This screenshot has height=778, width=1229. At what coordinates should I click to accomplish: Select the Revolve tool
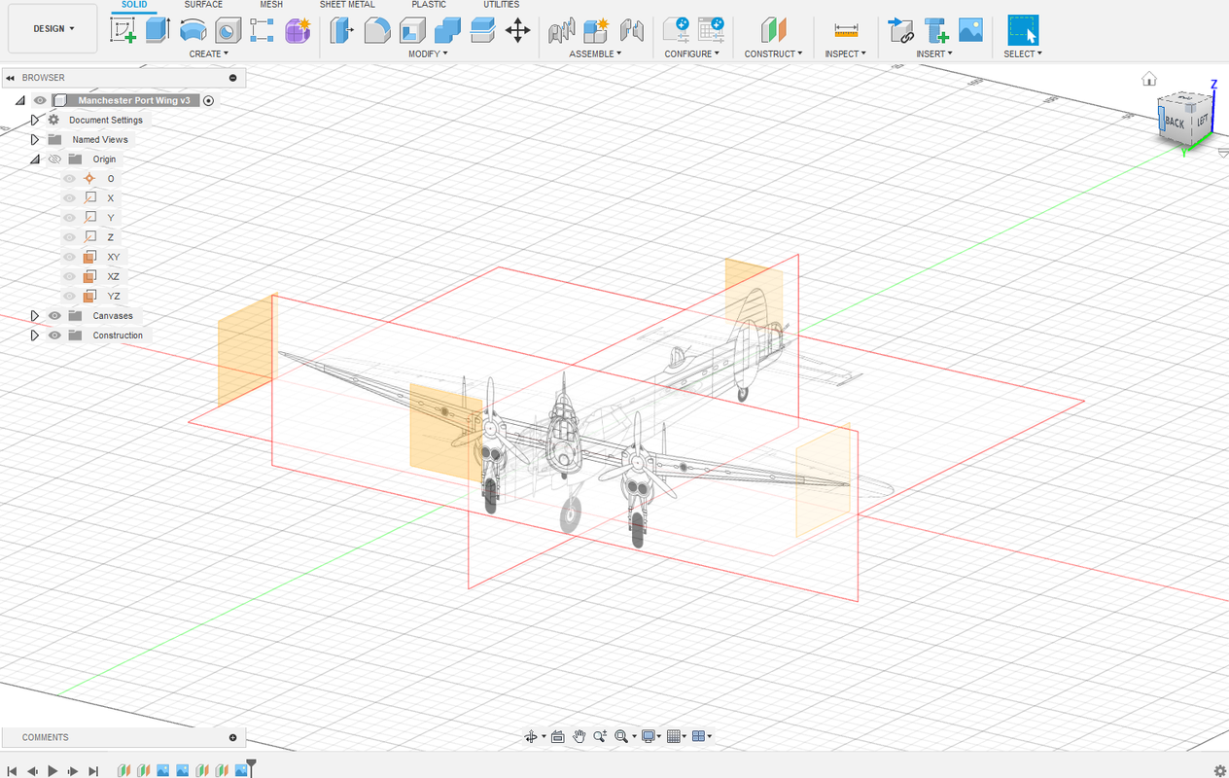[193, 30]
